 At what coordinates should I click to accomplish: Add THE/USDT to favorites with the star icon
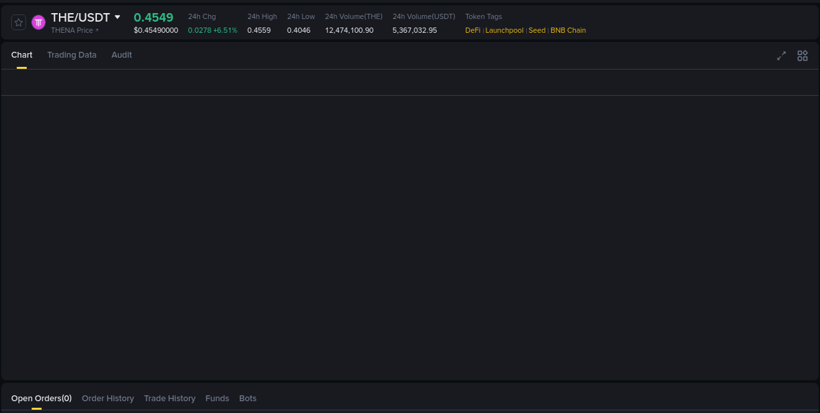[x=18, y=22]
